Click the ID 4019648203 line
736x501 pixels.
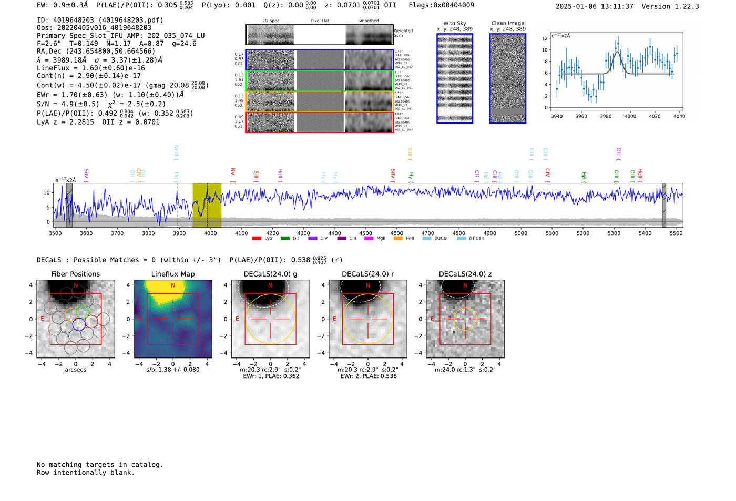[x=100, y=20]
